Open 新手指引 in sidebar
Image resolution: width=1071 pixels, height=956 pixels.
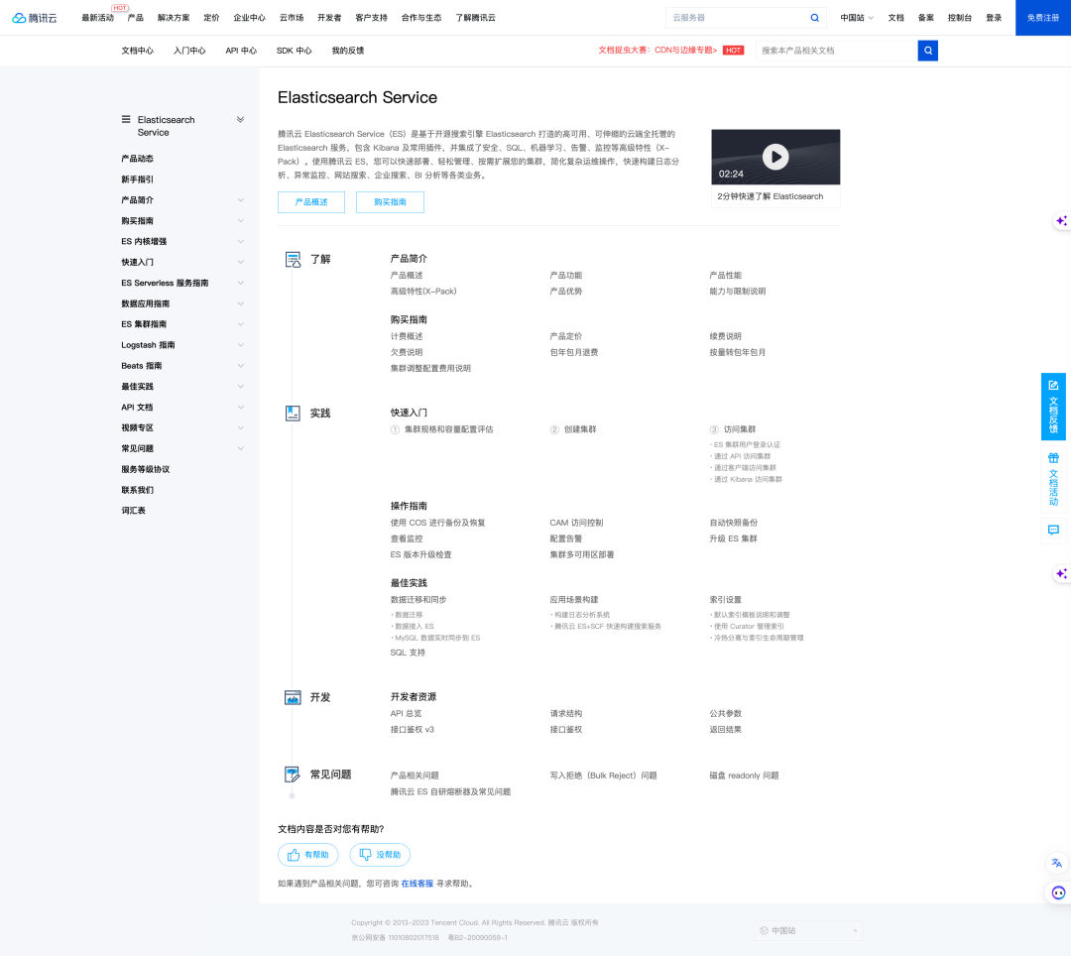(137, 179)
